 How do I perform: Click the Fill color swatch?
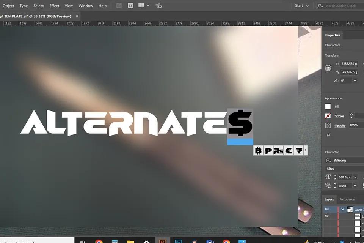pyautogui.click(x=328, y=107)
